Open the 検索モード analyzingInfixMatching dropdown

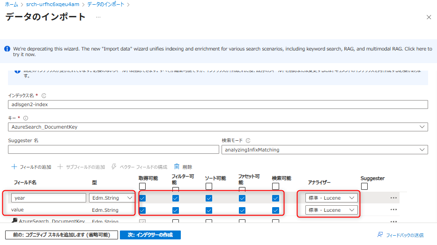[x=325, y=150]
